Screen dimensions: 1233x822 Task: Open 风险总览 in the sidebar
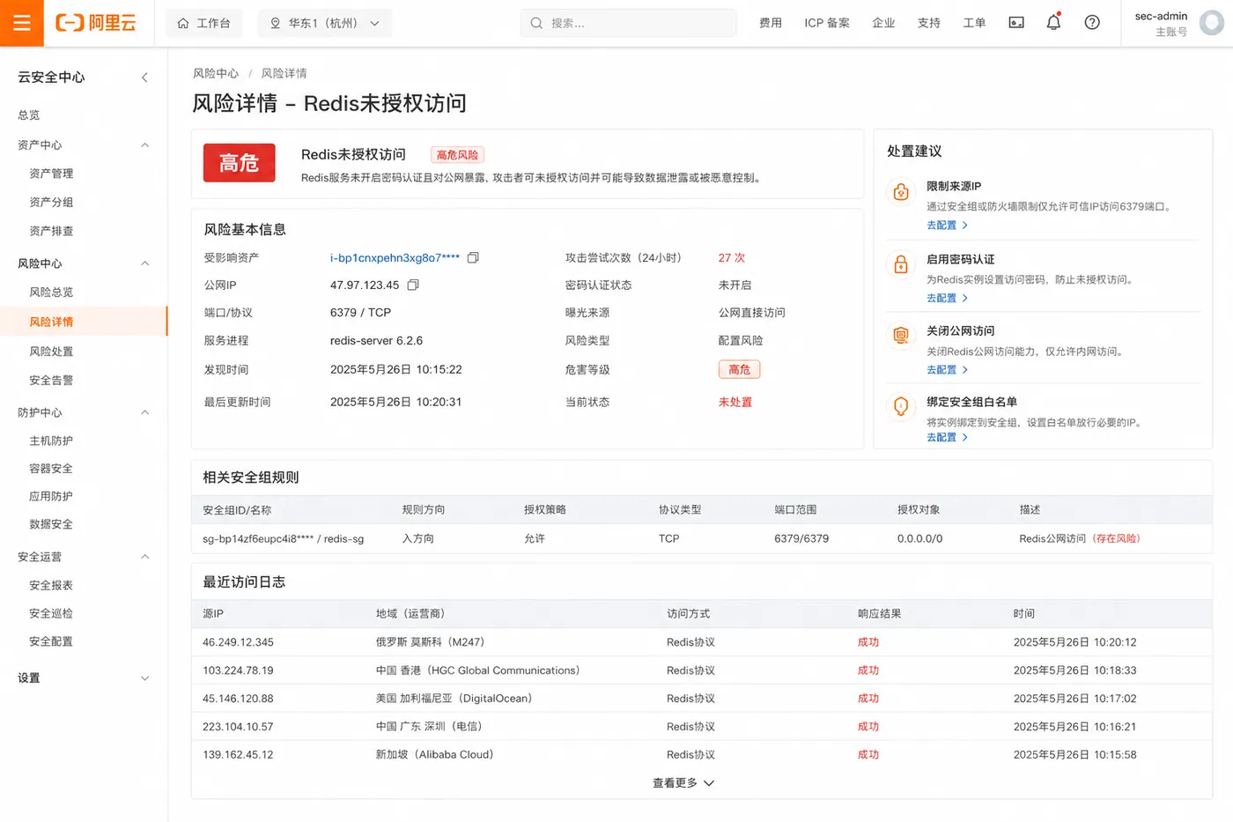point(51,293)
